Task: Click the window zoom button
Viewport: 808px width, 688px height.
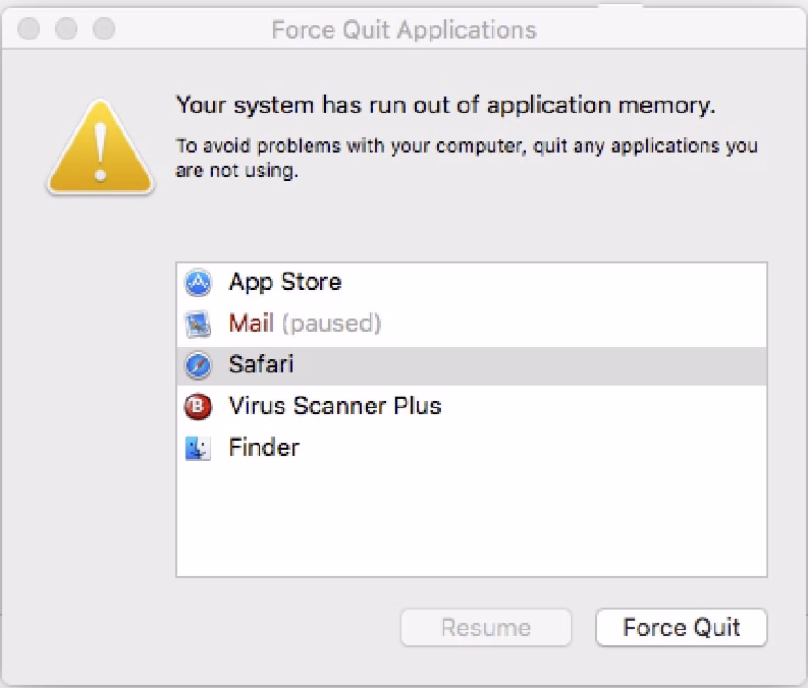Action: tap(104, 29)
